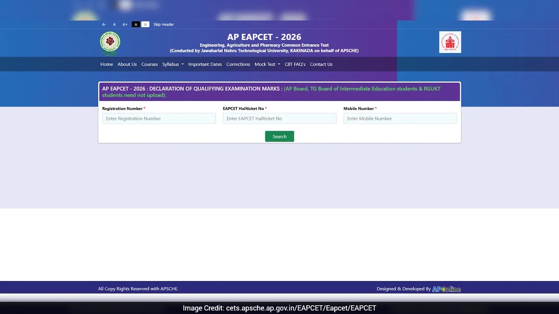Click the 'EAPCET Hallticket No' field label
Image resolution: width=559 pixels, height=314 pixels.
pyautogui.click(x=243, y=109)
